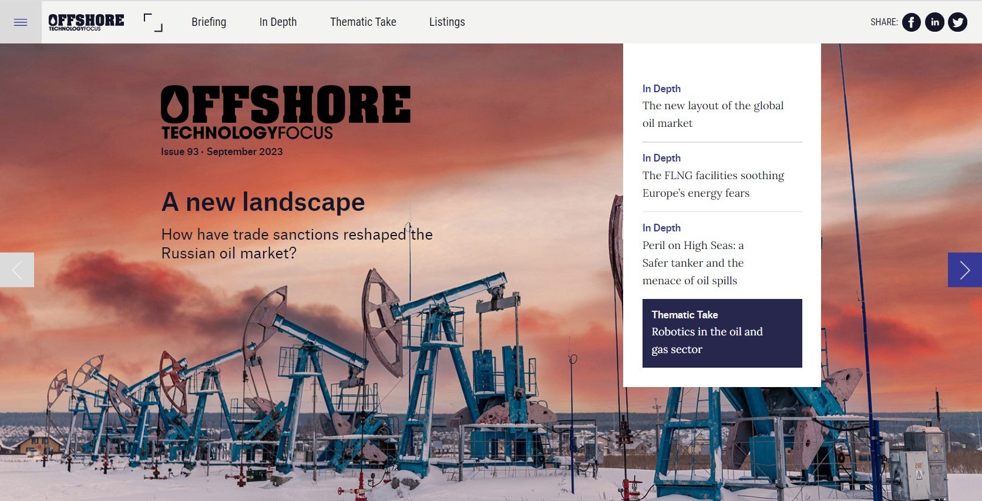
Task: Open the Thematic Take menu
Action: 363,22
